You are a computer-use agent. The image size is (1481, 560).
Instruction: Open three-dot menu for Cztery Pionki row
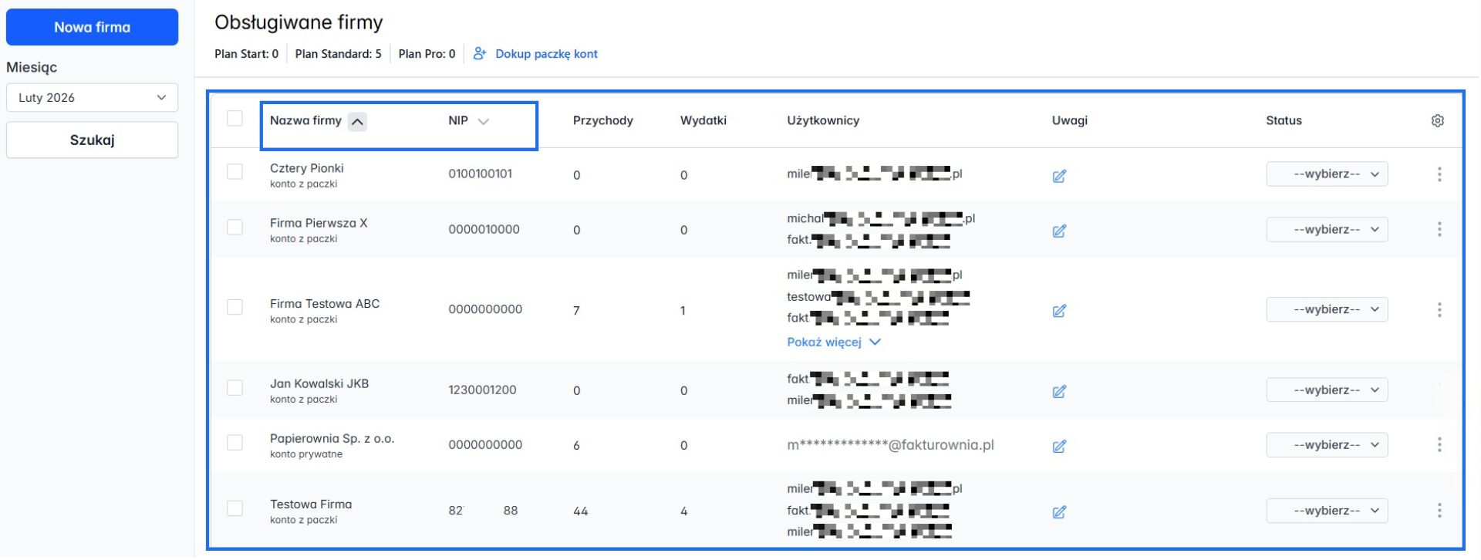pos(1439,174)
